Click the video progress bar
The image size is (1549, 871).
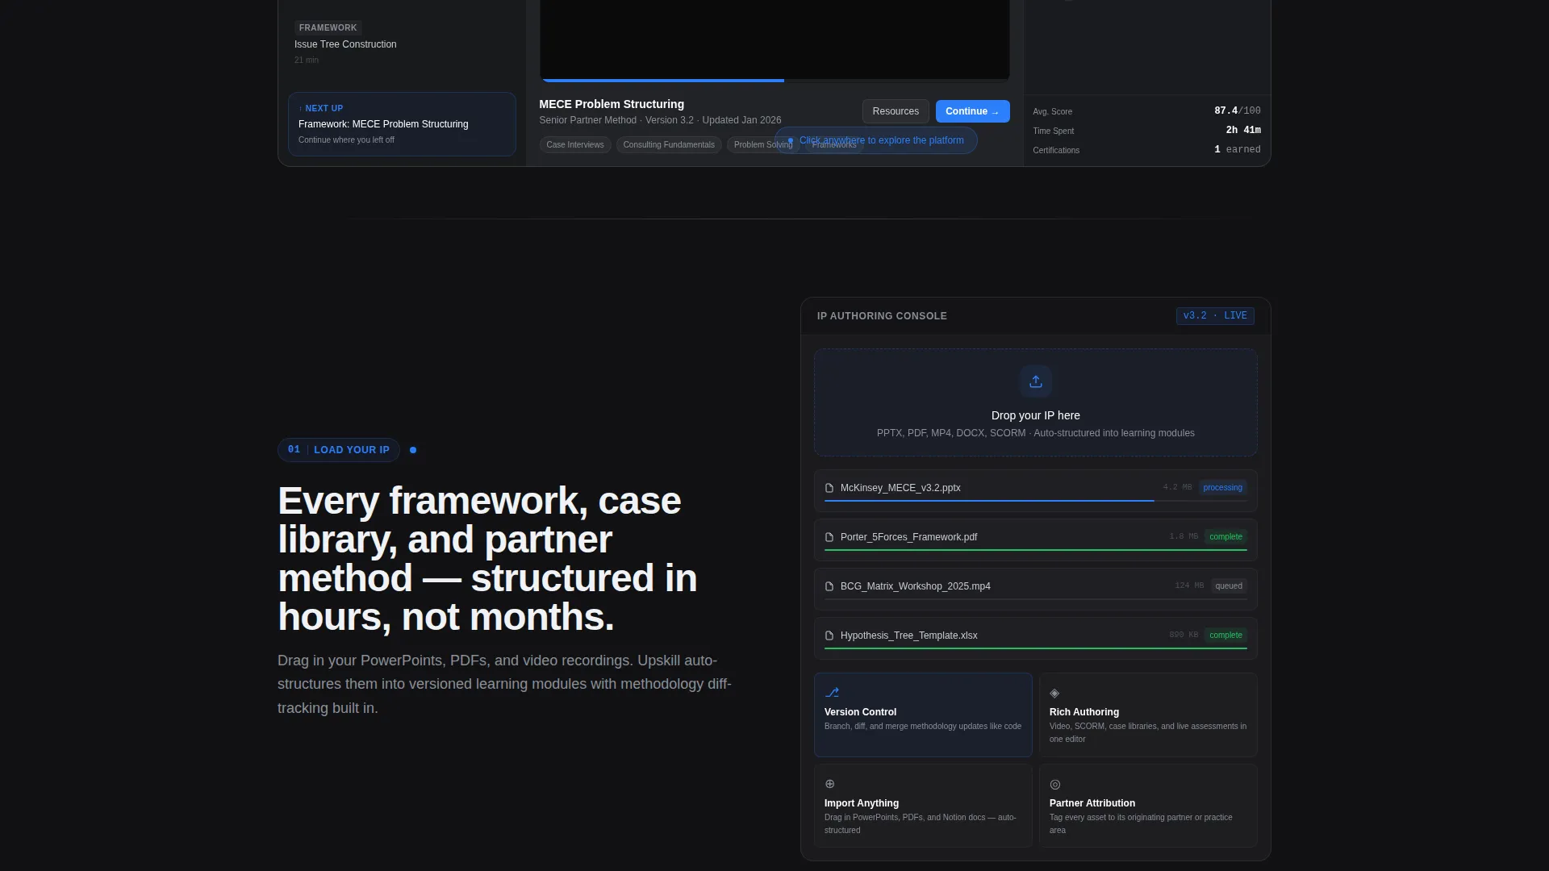(x=774, y=81)
